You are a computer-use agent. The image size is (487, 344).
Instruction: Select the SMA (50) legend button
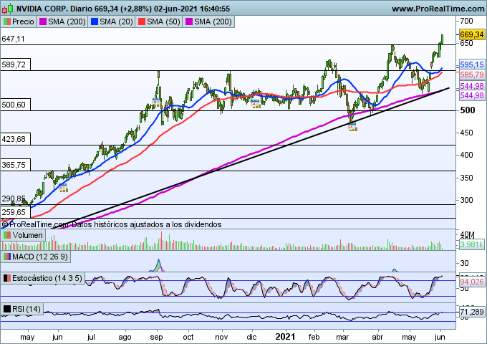pyautogui.click(x=159, y=21)
